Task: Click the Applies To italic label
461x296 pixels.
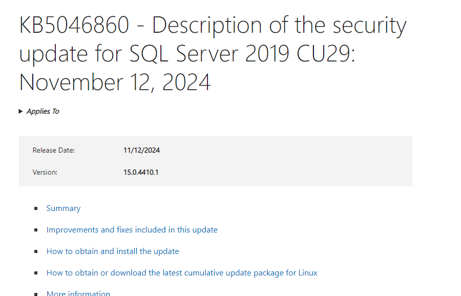Action: click(x=43, y=112)
